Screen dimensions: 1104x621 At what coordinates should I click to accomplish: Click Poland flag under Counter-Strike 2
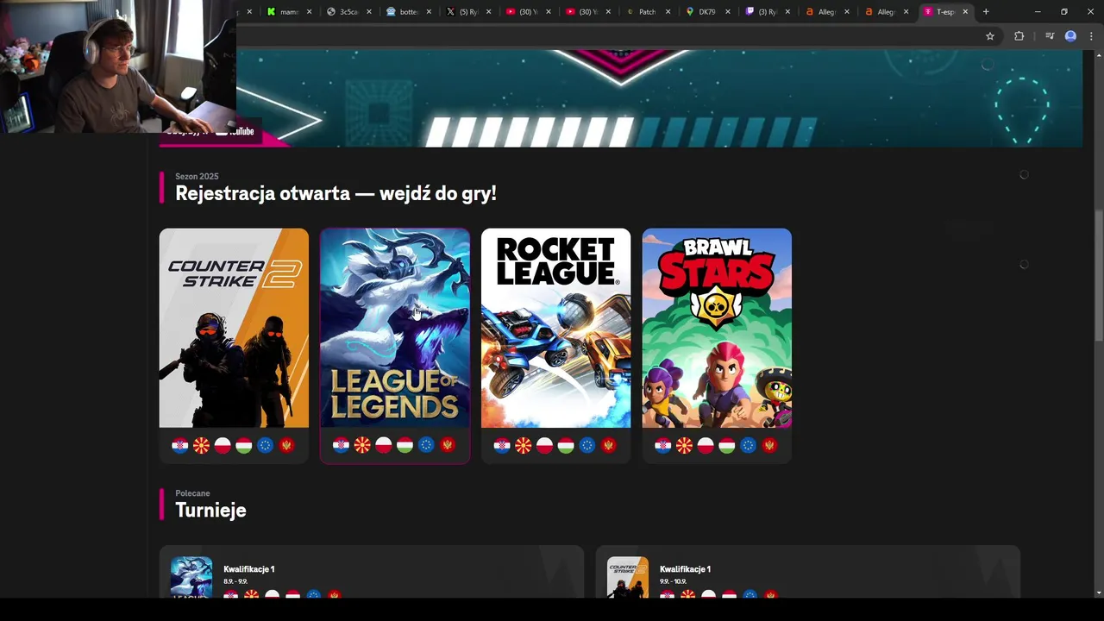pyautogui.click(x=223, y=445)
